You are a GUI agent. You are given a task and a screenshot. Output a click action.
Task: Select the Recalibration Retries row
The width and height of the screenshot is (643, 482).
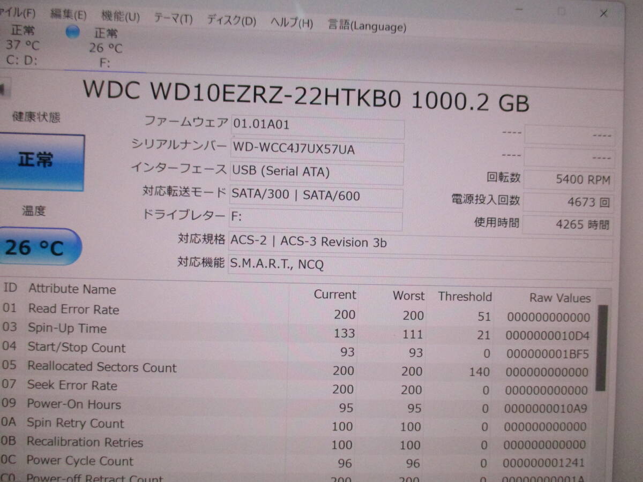pos(296,443)
